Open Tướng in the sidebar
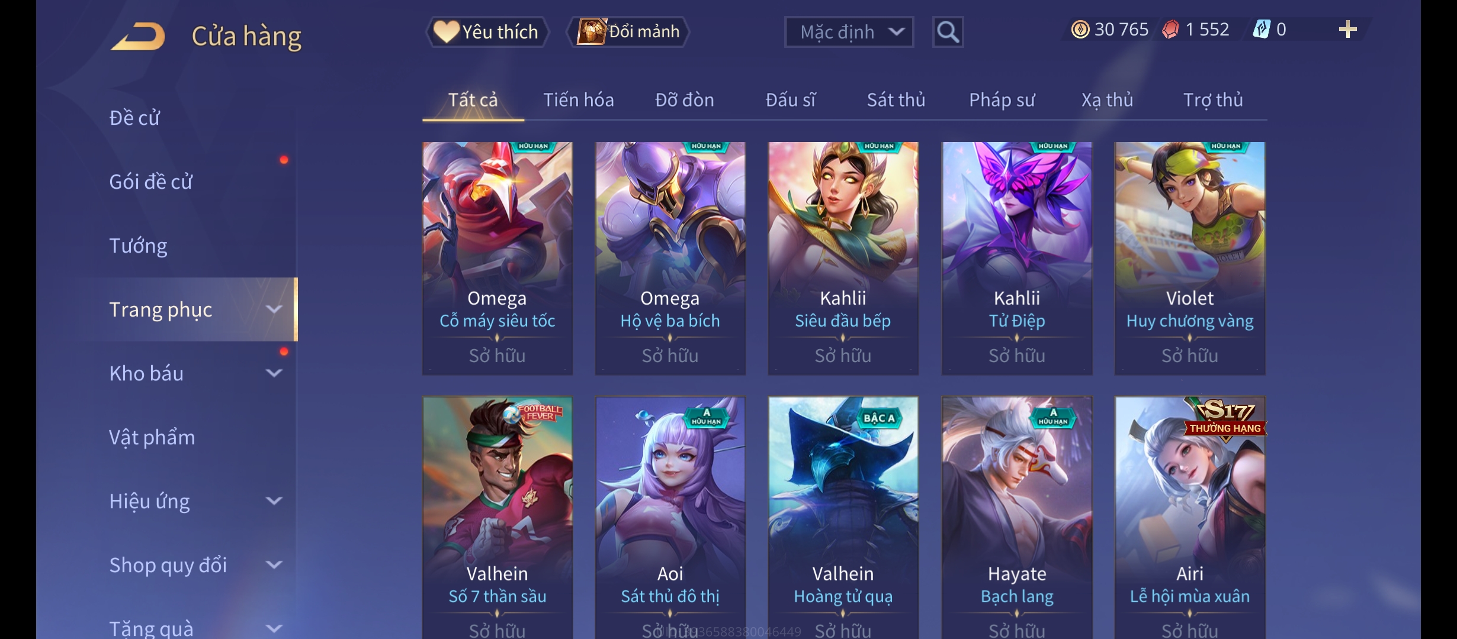The height and width of the screenshot is (639, 1457). [x=138, y=246]
